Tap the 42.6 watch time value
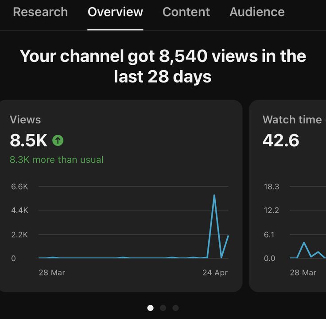326x319 pixels. click(281, 140)
